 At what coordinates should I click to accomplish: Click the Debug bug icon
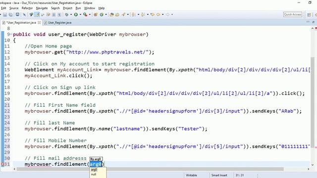(66, 14)
